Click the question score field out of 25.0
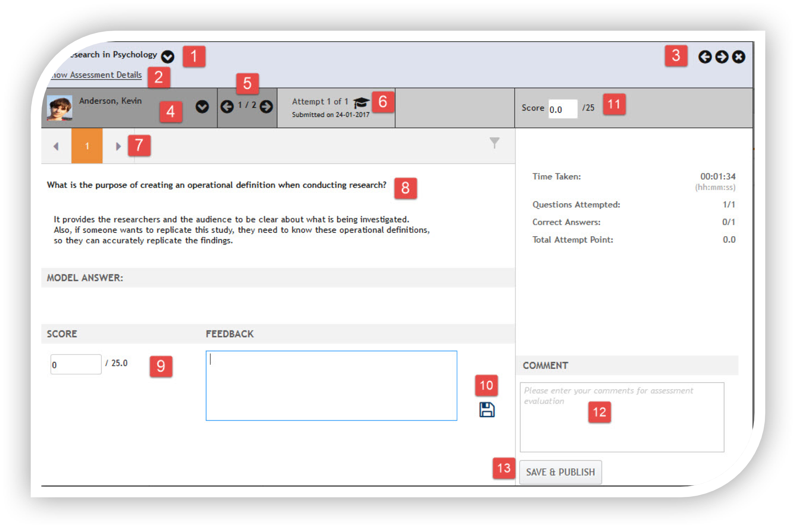Screen dimensions: 796x528 (x=76, y=364)
